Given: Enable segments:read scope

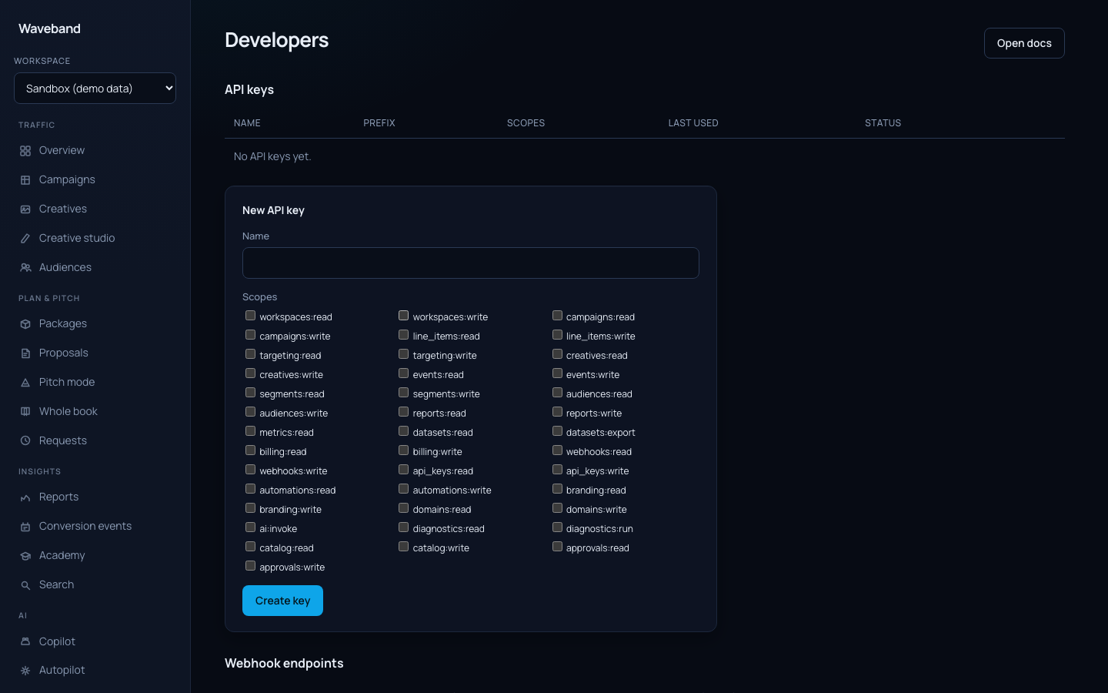Looking at the screenshot, I should (x=250, y=393).
